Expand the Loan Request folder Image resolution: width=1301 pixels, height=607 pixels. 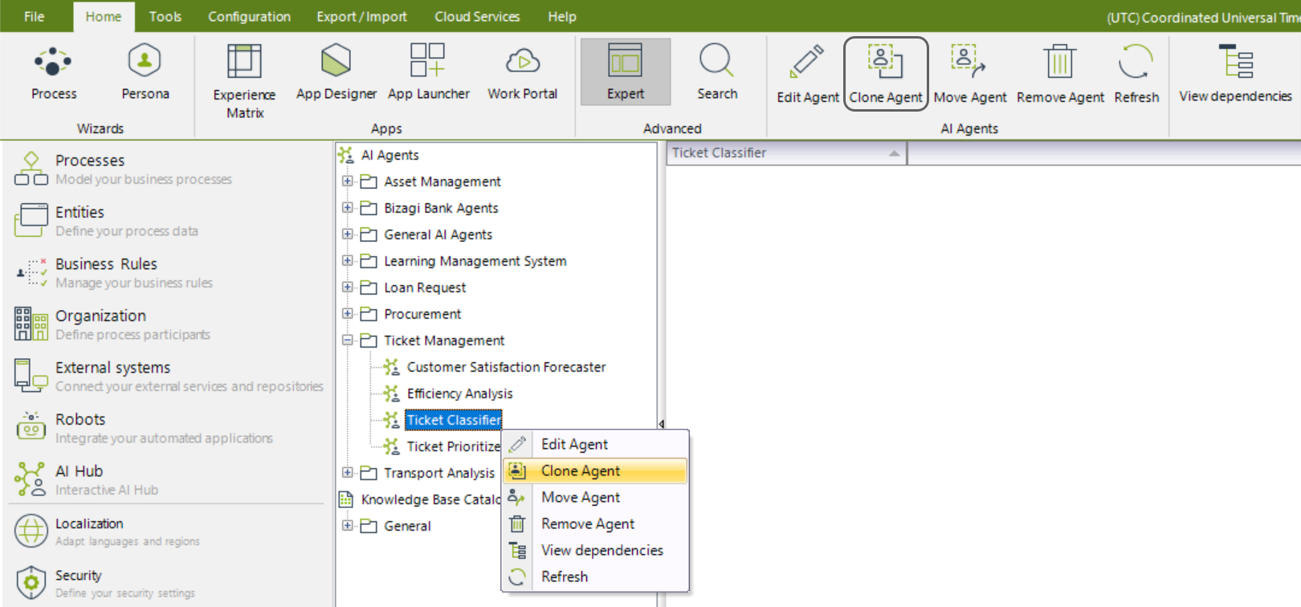coord(348,287)
